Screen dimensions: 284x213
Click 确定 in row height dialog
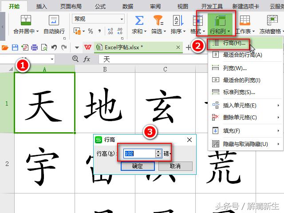coord(138,166)
